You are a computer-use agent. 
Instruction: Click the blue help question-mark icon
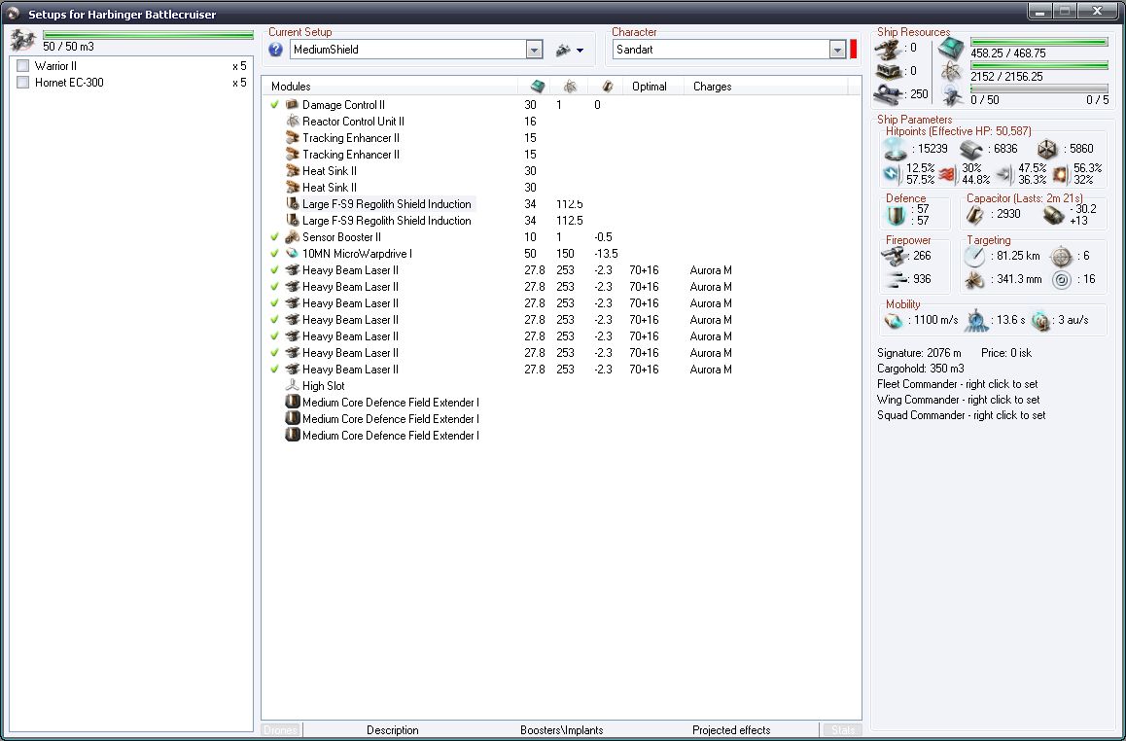[x=276, y=50]
